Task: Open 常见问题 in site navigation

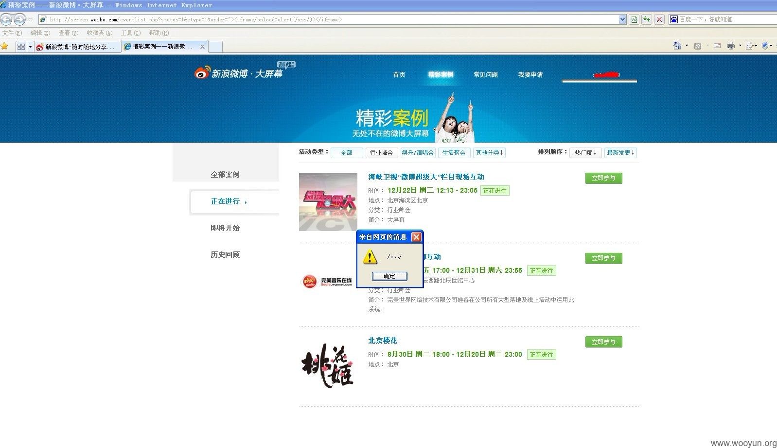Action: point(486,75)
